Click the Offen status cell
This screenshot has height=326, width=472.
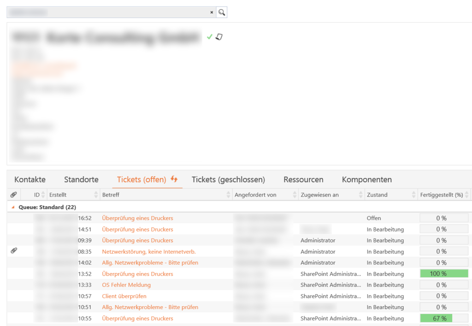(x=373, y=218)
